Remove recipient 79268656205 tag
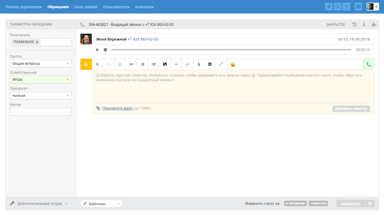This screenshot has width=384, height=215. click(x=37, y=42)
